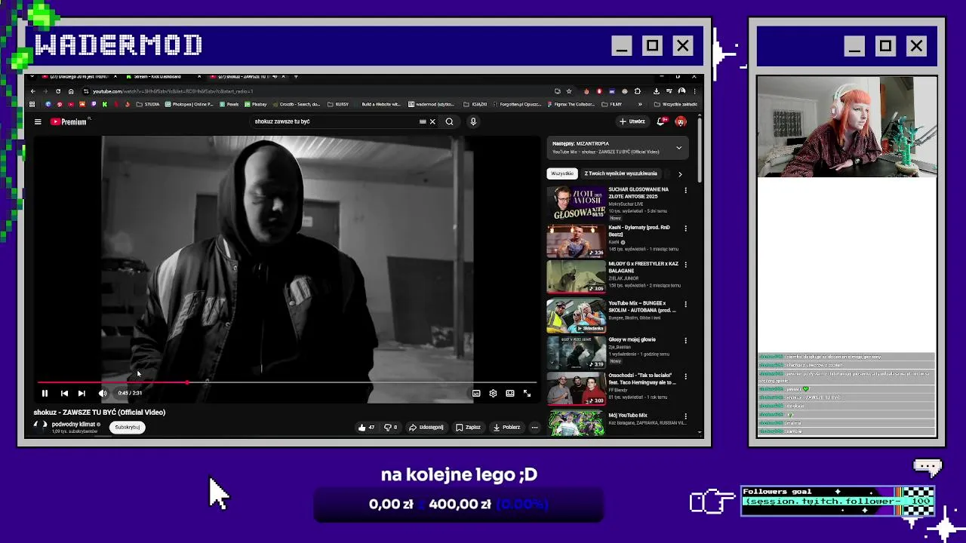Clear the search text with X
The height and width of the screenshot is (543, 966).
click(x=432, y=121)
